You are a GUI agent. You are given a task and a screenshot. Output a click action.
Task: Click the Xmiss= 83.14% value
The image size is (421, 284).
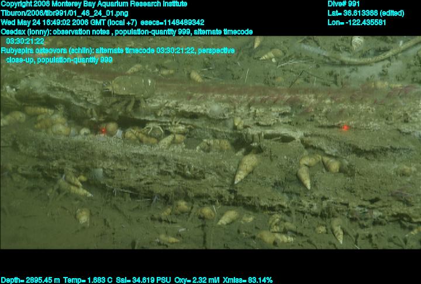[x=247, y=280]
